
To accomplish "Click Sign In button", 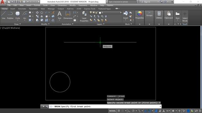I will point(146,2).
